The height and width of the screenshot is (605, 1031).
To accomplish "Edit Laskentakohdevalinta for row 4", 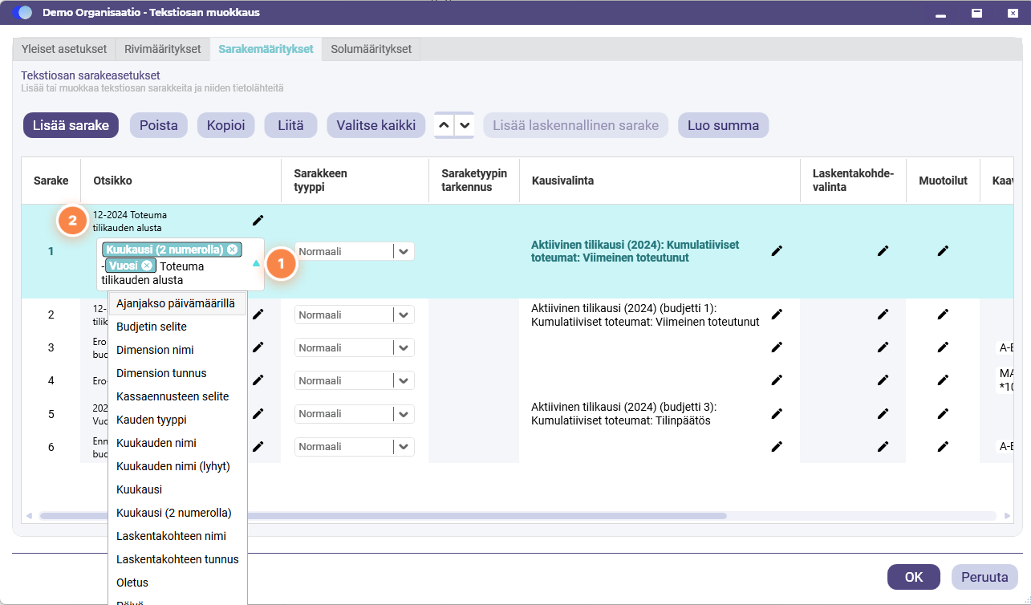I will [883, 380].
